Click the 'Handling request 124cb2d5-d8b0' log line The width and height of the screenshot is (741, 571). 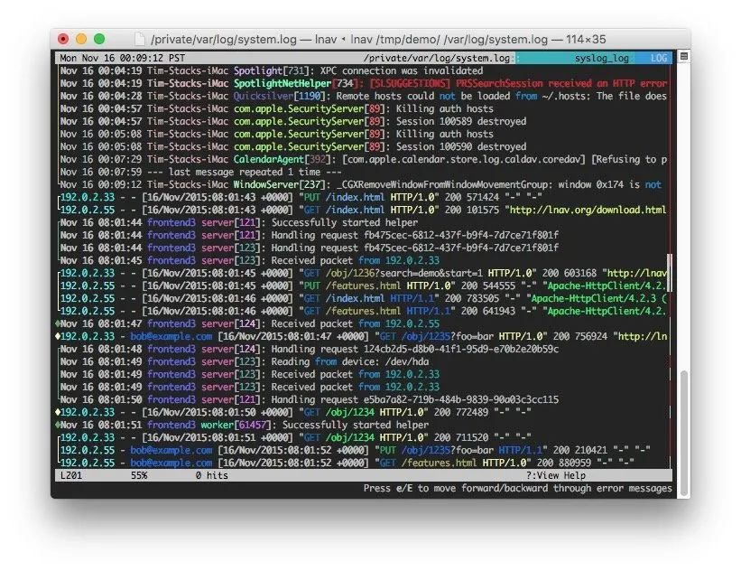point(310,350)
